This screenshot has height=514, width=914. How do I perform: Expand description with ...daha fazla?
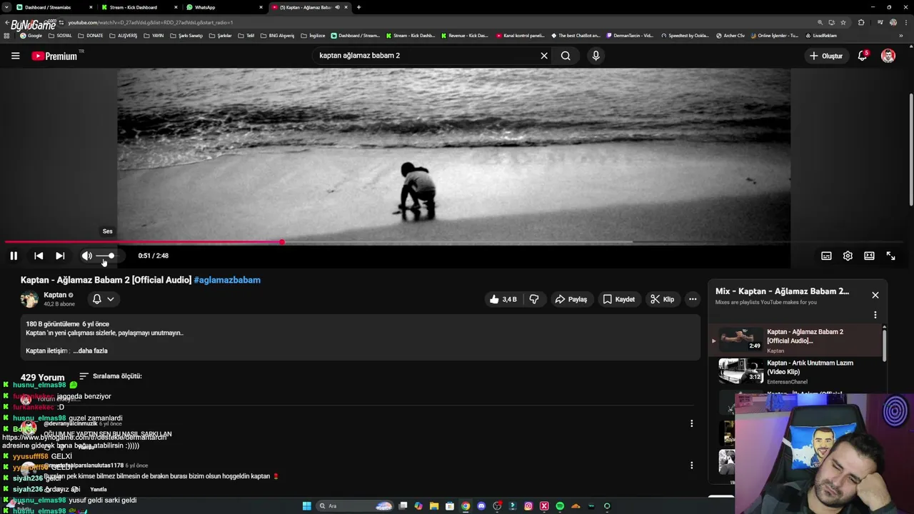pyautogui.click(x=90, y=351)
